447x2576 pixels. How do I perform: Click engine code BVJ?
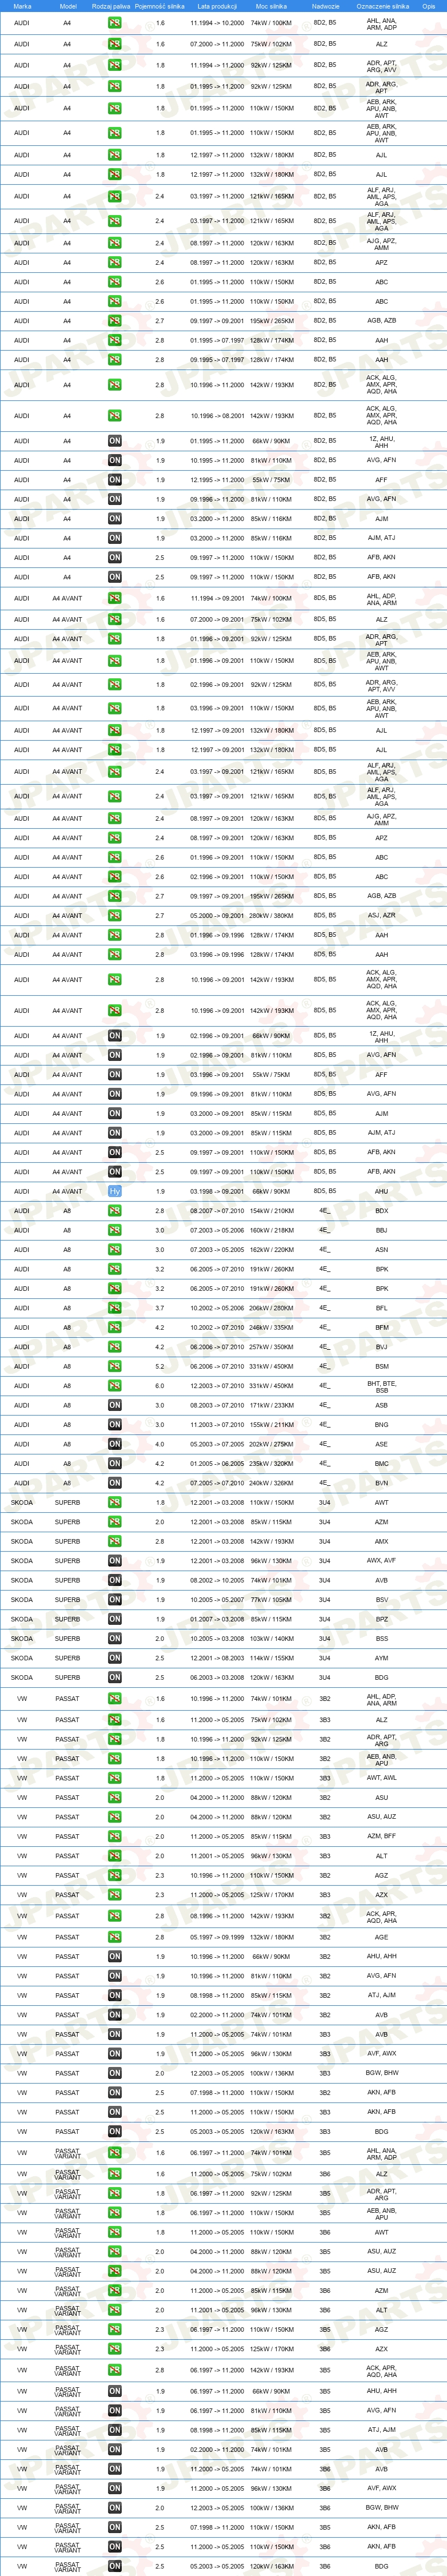381,1347
